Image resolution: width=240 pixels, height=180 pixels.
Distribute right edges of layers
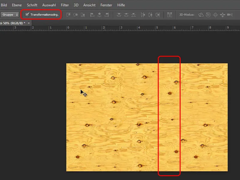pos(157,15)
